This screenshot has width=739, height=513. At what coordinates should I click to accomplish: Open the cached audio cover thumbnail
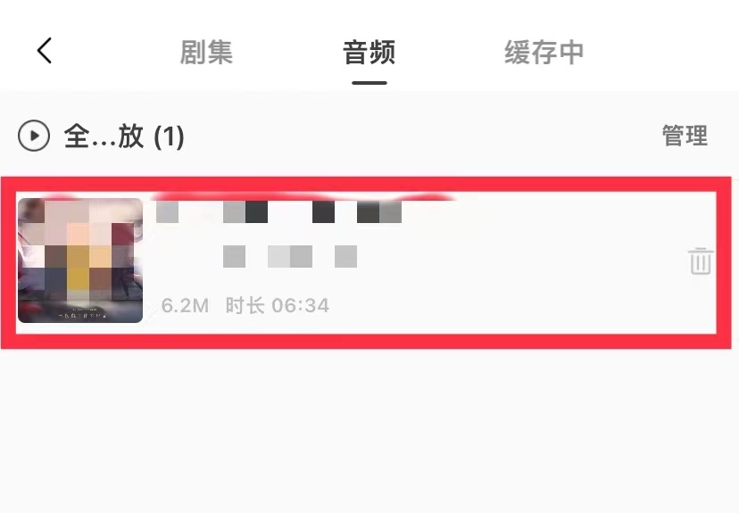point(80,261)
